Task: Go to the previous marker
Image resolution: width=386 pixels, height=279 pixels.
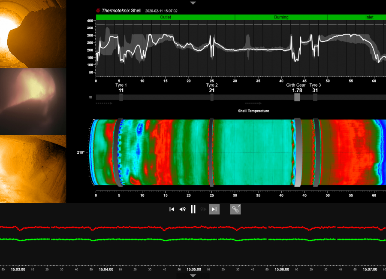Action: (182, 209)
